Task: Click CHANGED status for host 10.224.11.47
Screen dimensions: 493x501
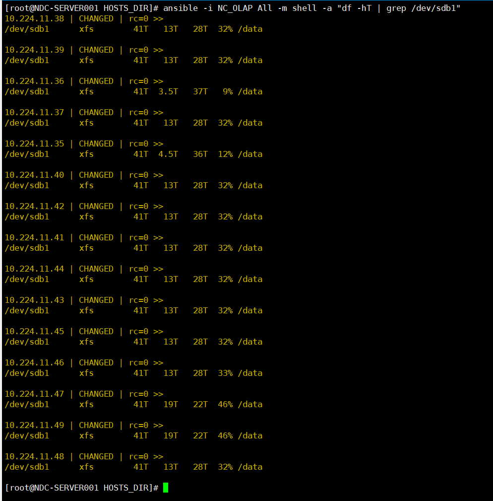Action: 96,394
